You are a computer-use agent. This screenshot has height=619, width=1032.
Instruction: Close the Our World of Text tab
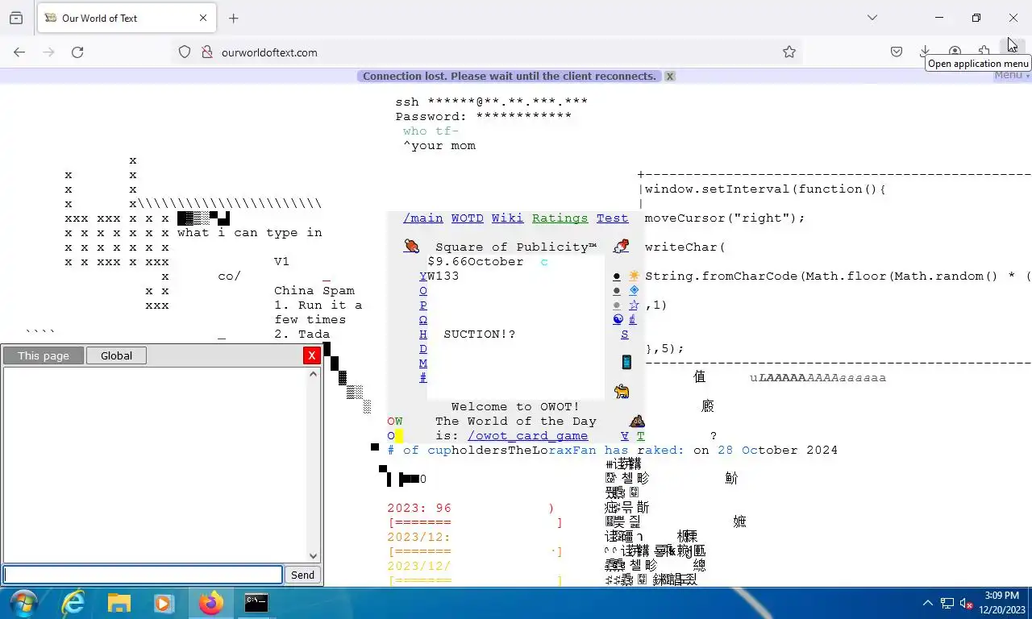[x=203, y=18]
